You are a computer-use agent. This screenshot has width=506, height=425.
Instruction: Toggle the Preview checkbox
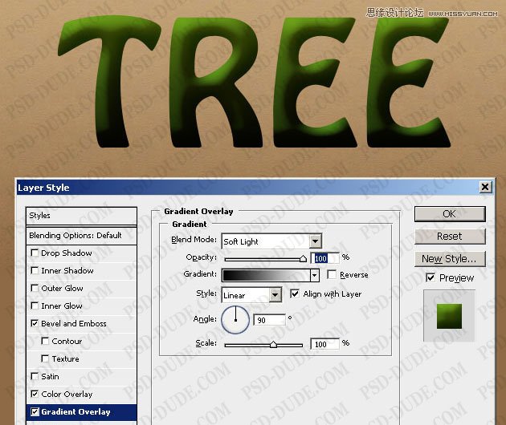[x=431, y=277]
